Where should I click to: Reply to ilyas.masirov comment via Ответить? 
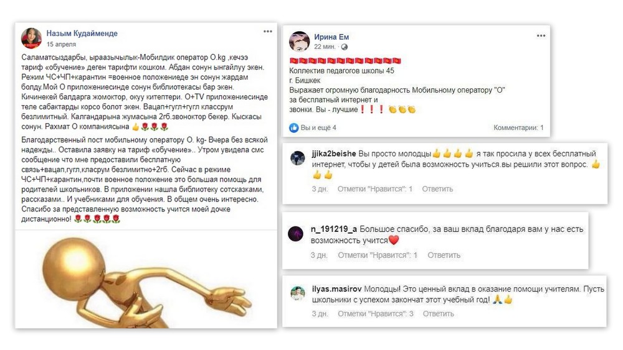point(438,313)
